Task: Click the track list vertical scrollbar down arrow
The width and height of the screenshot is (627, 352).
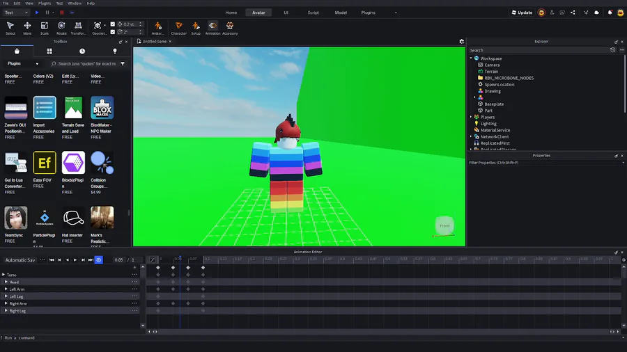Action: (x=143, y=326)
